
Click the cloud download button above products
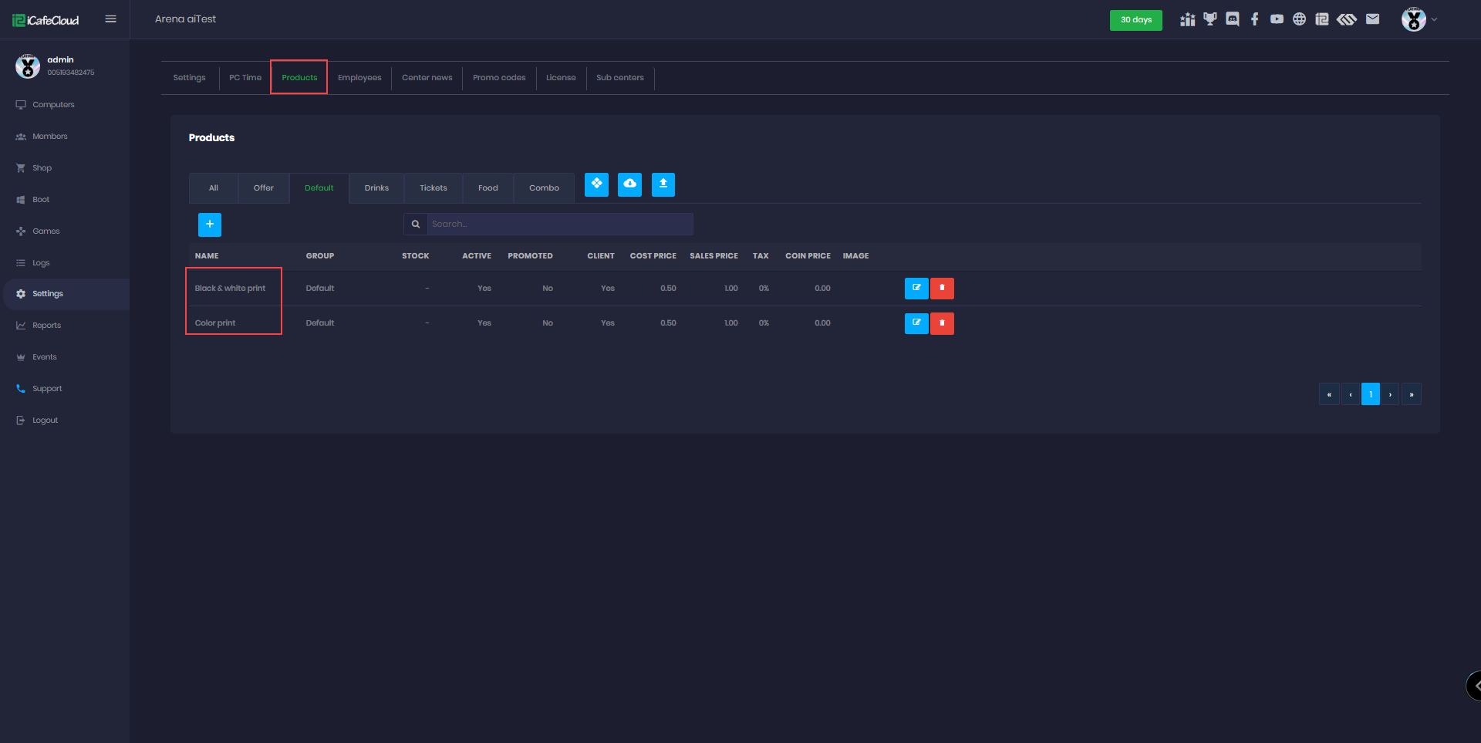click(629, 184)
